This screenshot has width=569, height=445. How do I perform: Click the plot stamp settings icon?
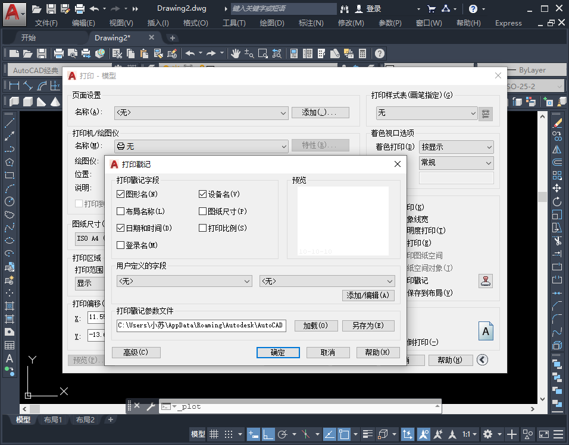(x=486, y=281)
